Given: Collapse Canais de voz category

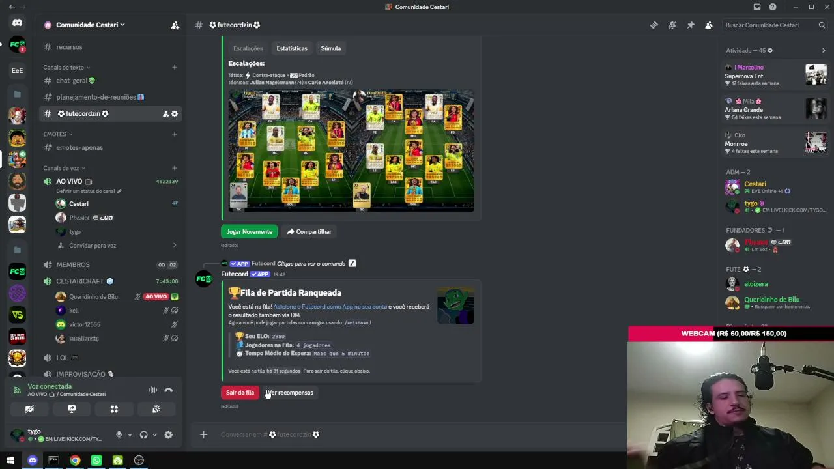Looking at the screenshot, I should 63,168.
